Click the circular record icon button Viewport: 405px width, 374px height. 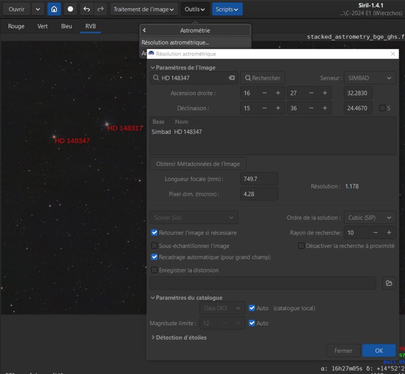pyautogui.click(x=70, y=9)
